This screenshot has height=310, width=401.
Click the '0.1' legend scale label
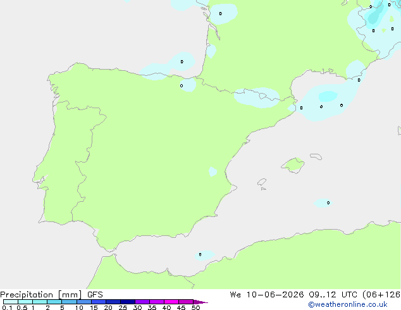[7, 307]
